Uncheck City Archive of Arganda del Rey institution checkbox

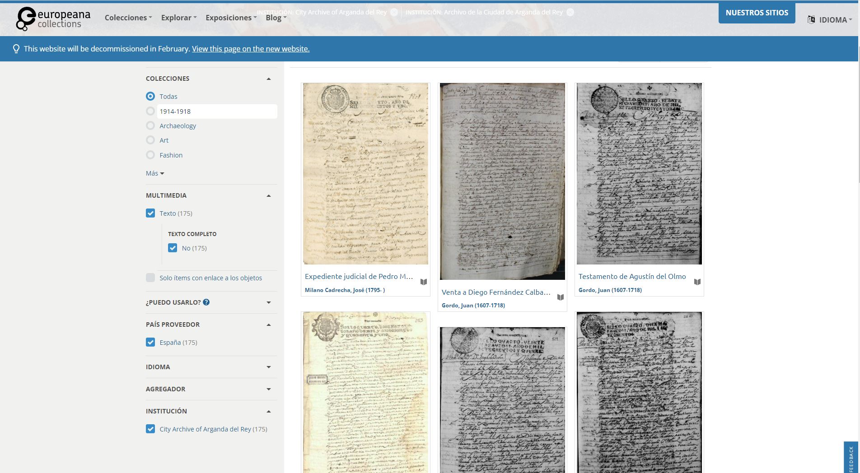150,429
